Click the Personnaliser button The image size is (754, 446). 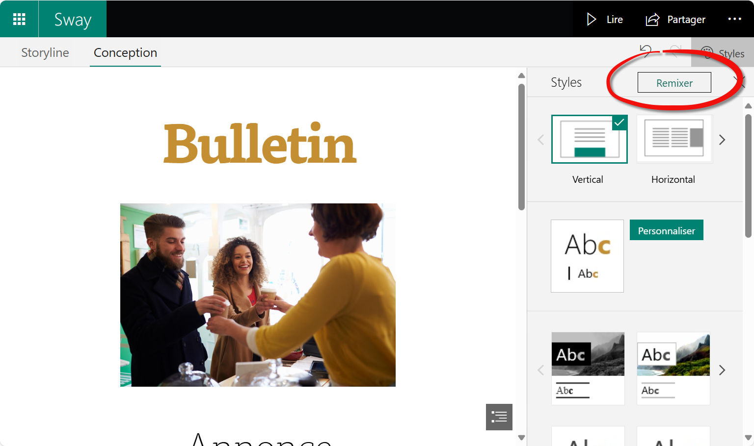coord(666,230)
